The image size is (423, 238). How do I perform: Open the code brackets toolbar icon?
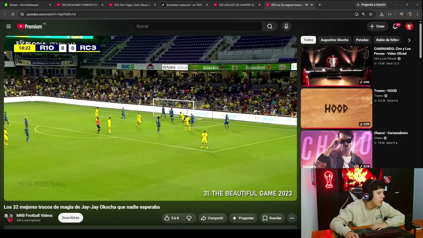pos(390,14)
